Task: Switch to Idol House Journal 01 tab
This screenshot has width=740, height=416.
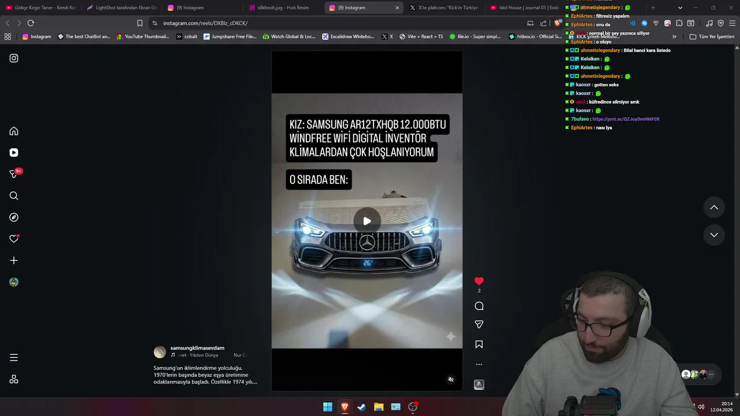Action: point(524,8)
